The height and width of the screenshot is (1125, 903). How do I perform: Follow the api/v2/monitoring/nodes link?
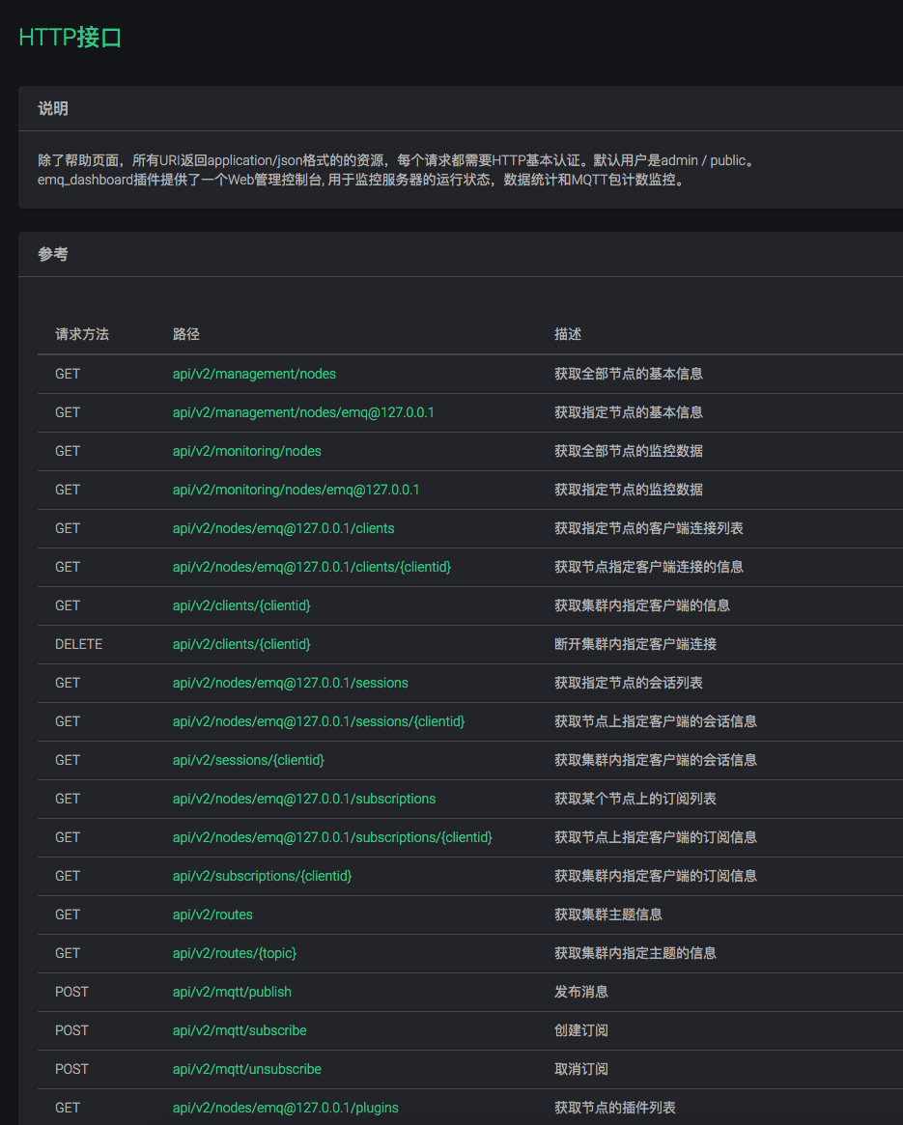(x=247, y=451)
